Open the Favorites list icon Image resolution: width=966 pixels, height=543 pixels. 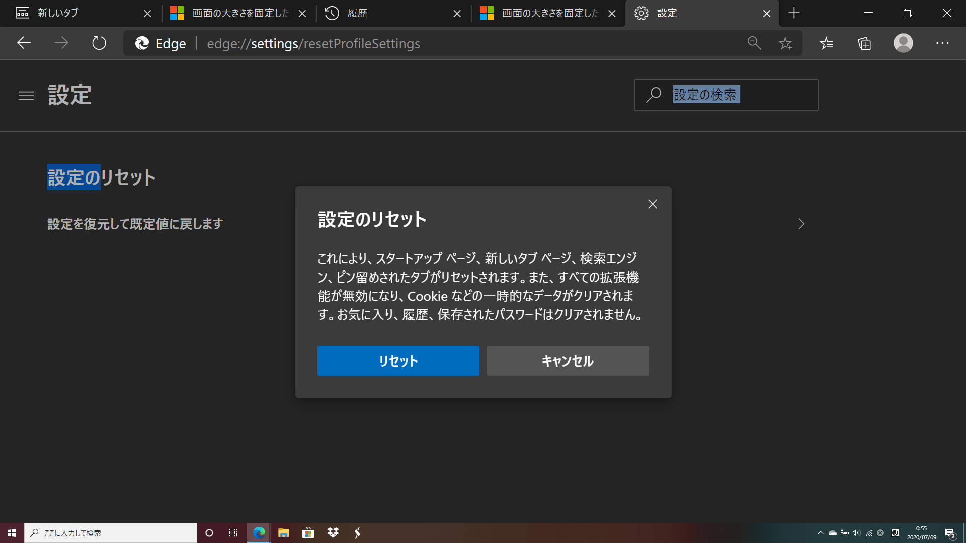pyautogui.click(x=826, y=44)
